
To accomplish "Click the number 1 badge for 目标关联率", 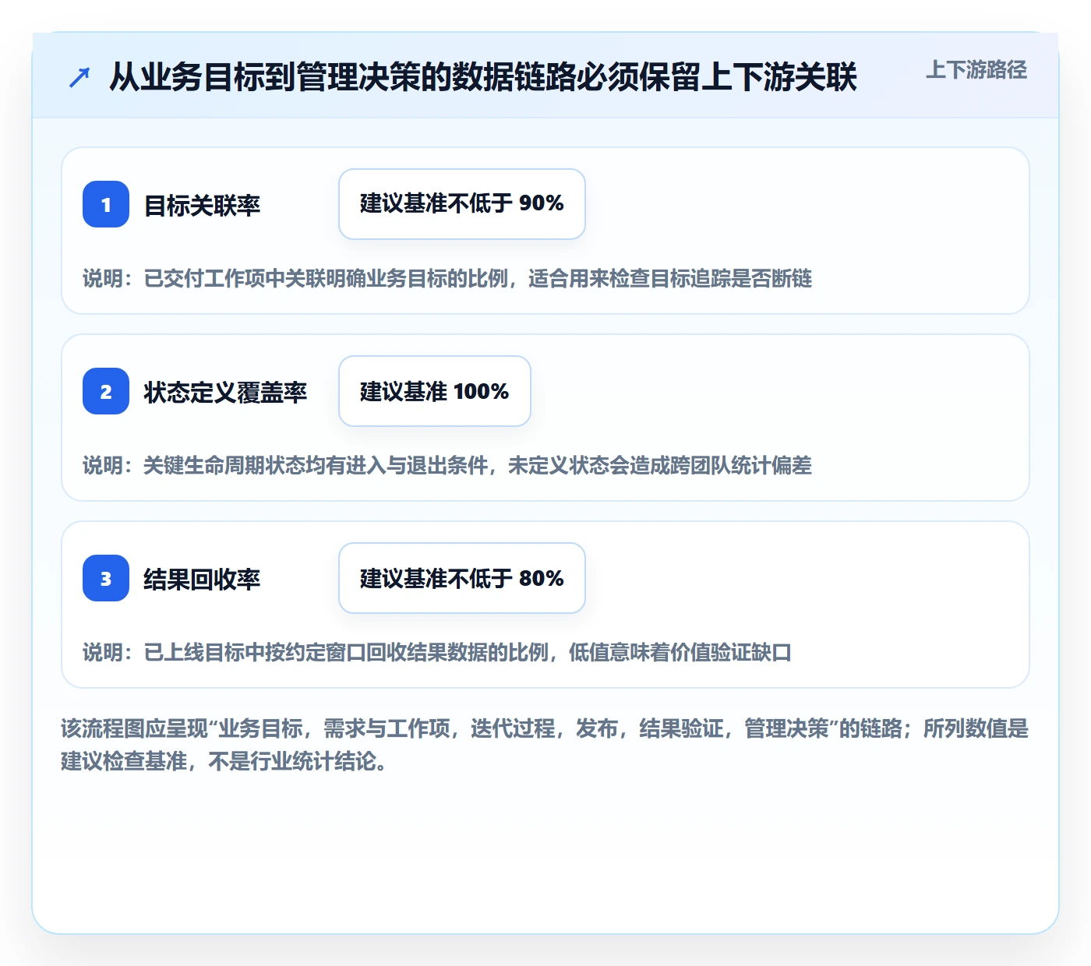I will pos(106,204).
